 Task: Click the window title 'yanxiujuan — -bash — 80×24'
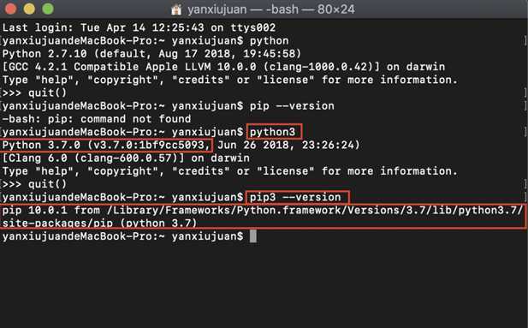pyautogui.click(x=271, y=9)
